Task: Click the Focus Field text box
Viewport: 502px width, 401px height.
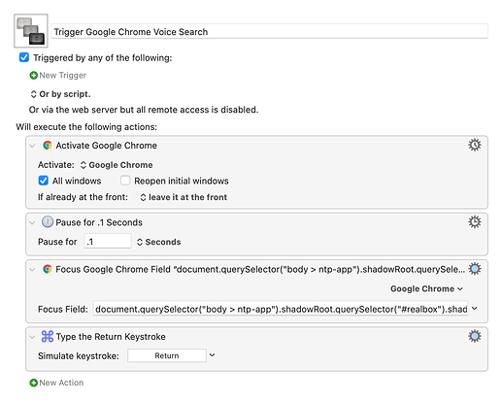Action: [x=281, y=309]
